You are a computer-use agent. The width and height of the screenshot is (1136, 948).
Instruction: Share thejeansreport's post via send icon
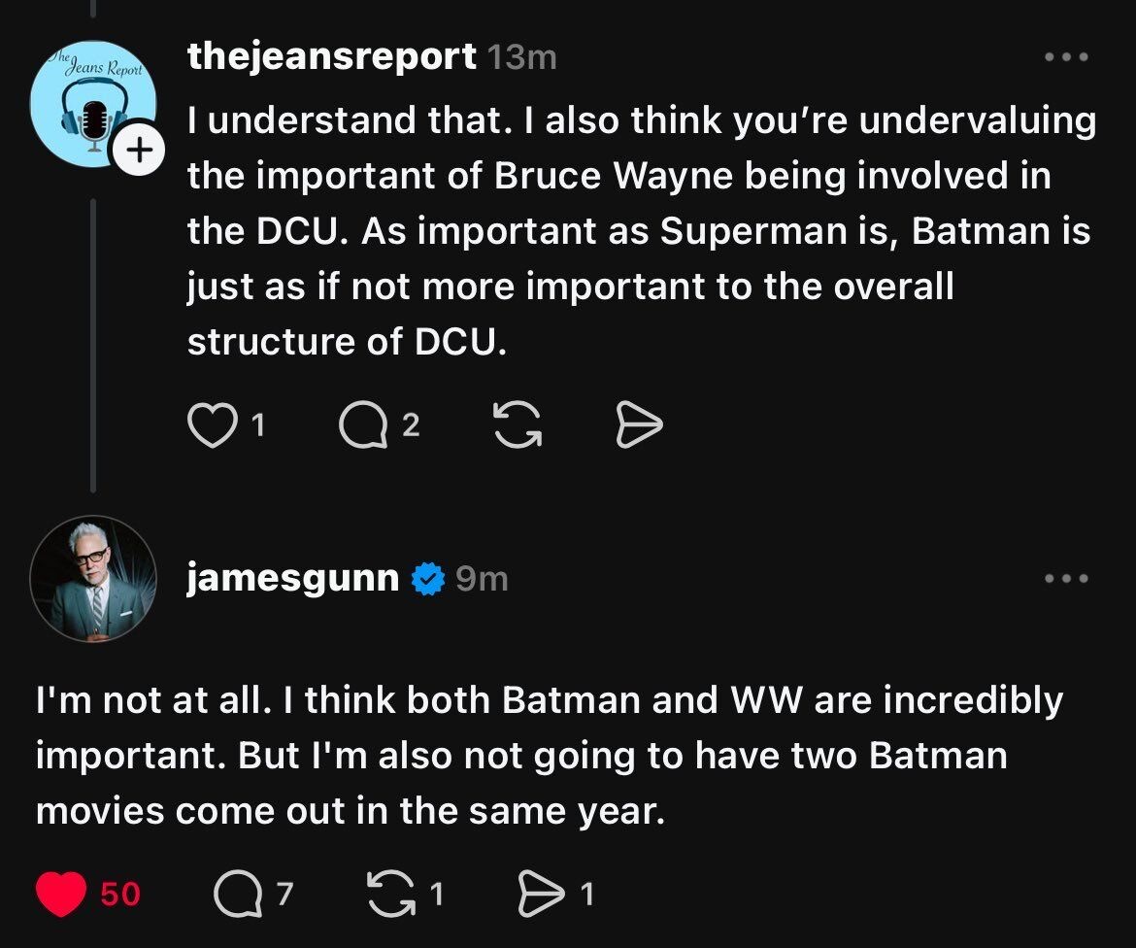tap(639, 425)
